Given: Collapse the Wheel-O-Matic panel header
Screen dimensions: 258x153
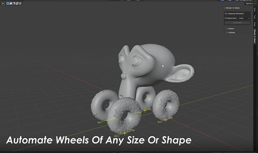Looking at the screenshot, I should 232,8.
